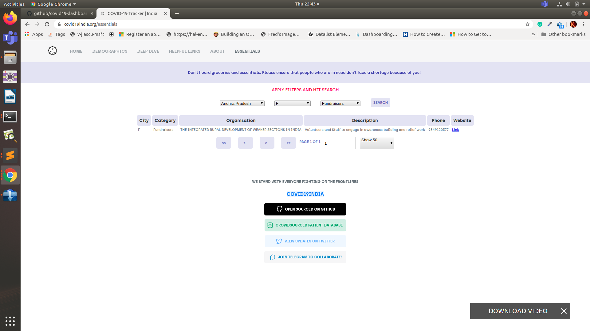Open the ABOUT page

coord(218,51)
